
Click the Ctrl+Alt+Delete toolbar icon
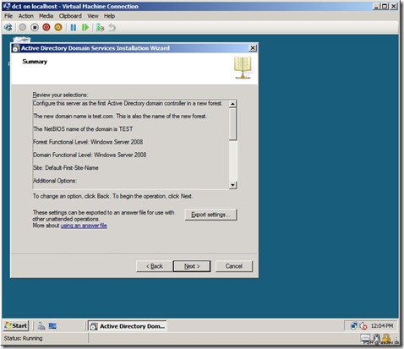point(8,27)
